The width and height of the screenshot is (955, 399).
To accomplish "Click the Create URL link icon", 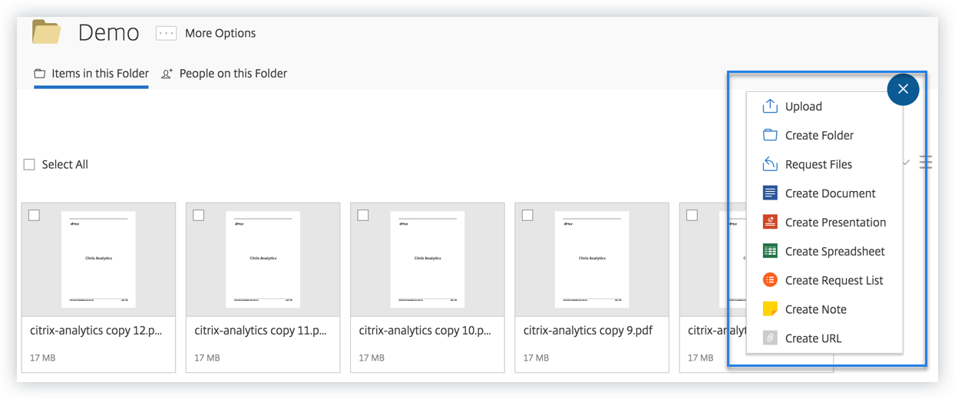I will (x=770, y=338).
